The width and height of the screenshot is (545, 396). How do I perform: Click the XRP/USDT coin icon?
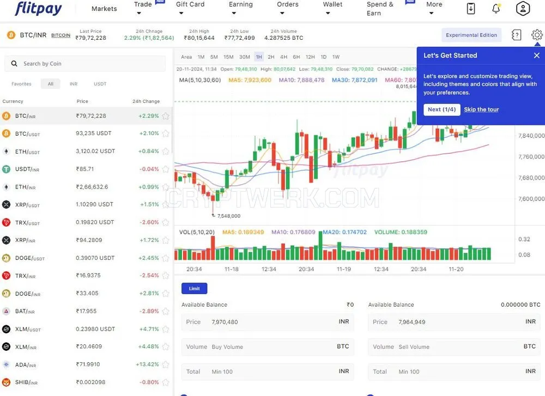pos(6,205)
